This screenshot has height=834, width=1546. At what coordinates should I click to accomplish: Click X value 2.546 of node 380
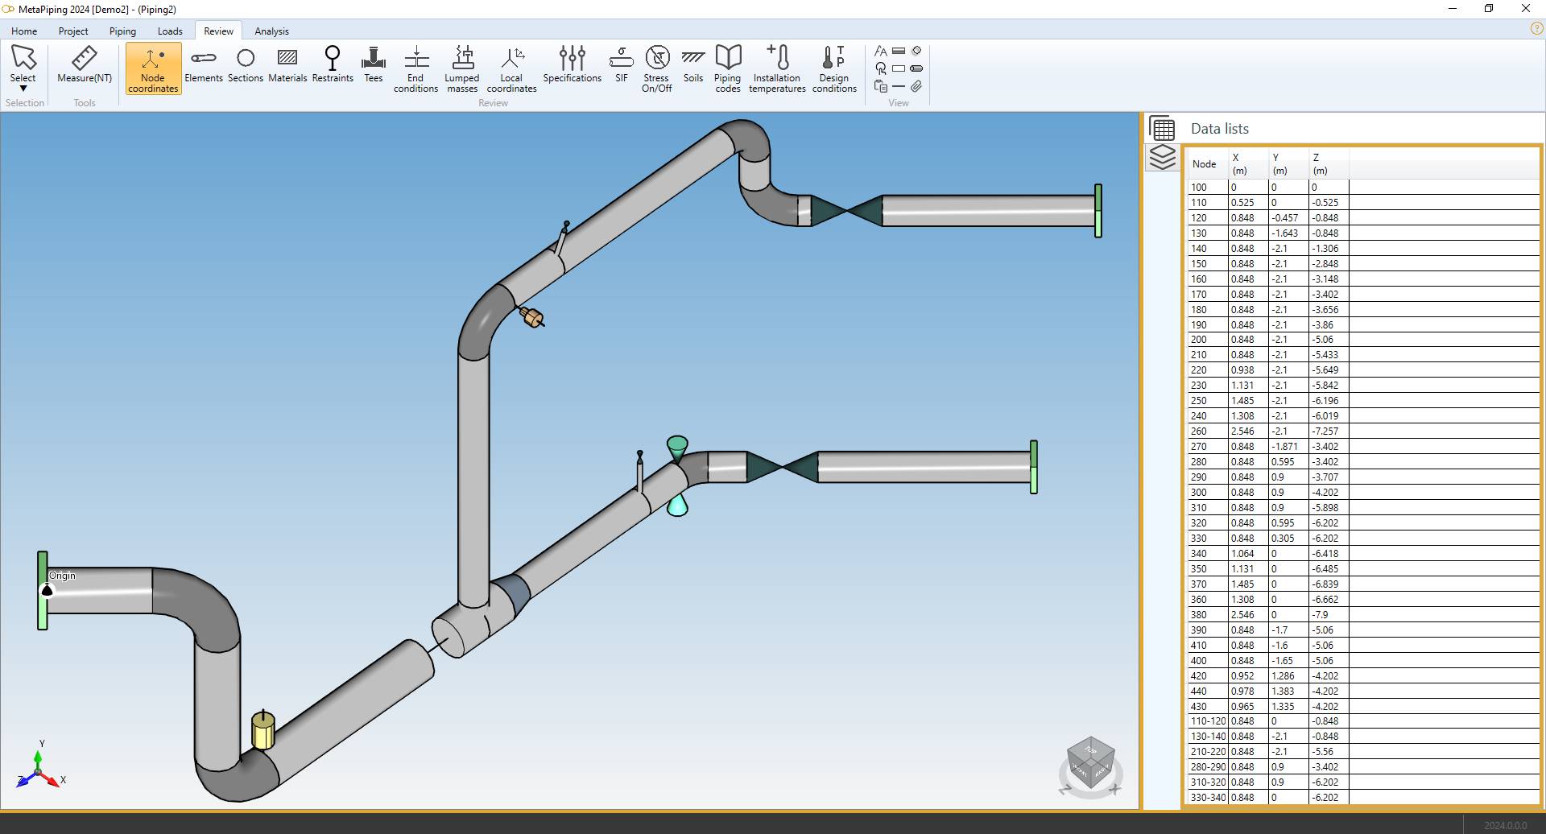tap(1248, 615)
